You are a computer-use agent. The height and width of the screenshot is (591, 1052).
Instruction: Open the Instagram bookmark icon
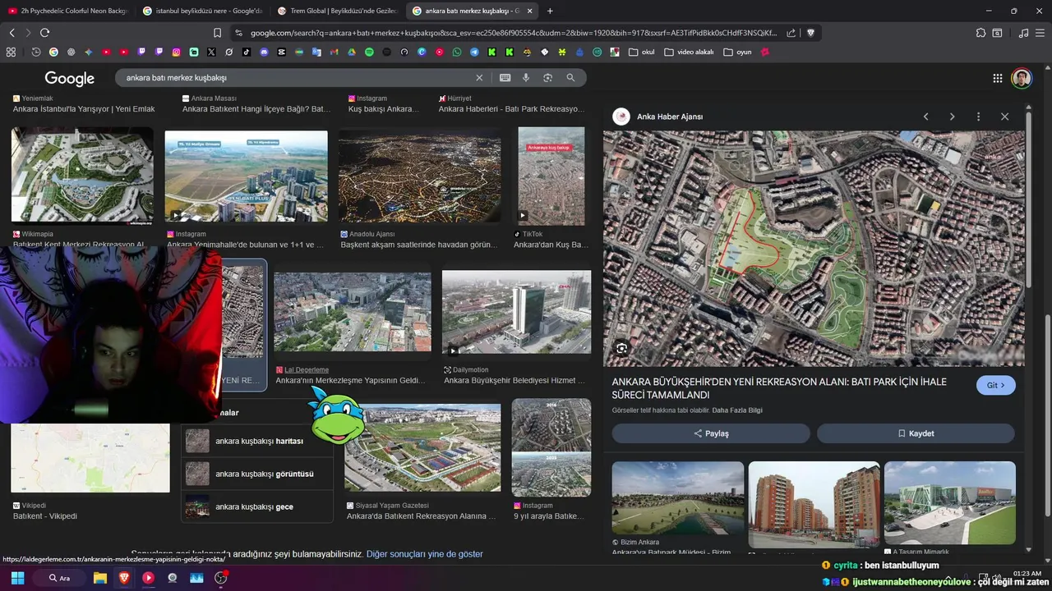pyautogui.click(x=176, y=52)
